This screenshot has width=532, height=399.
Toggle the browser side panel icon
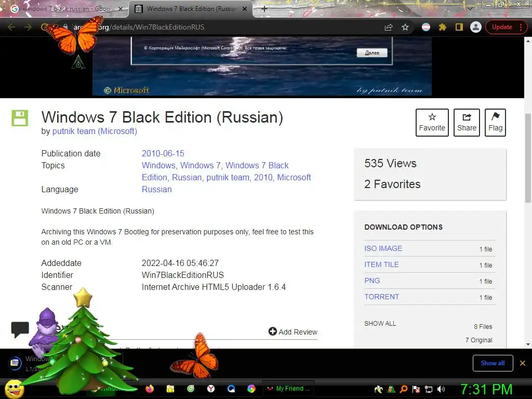459,27
